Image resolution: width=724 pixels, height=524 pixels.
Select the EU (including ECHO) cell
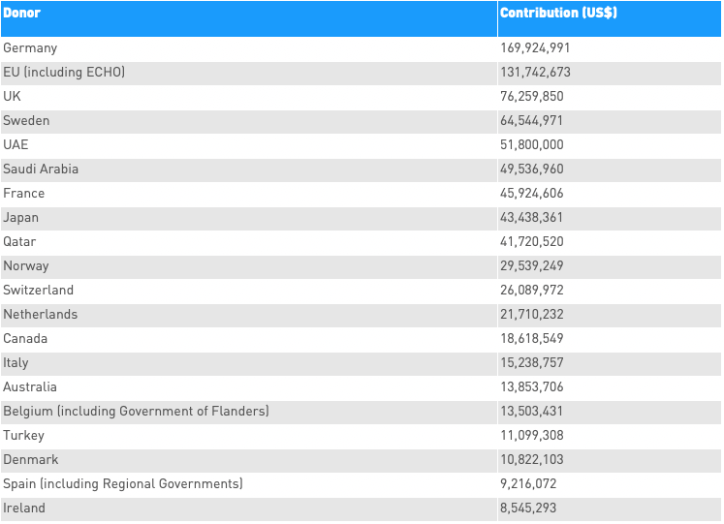64,73
